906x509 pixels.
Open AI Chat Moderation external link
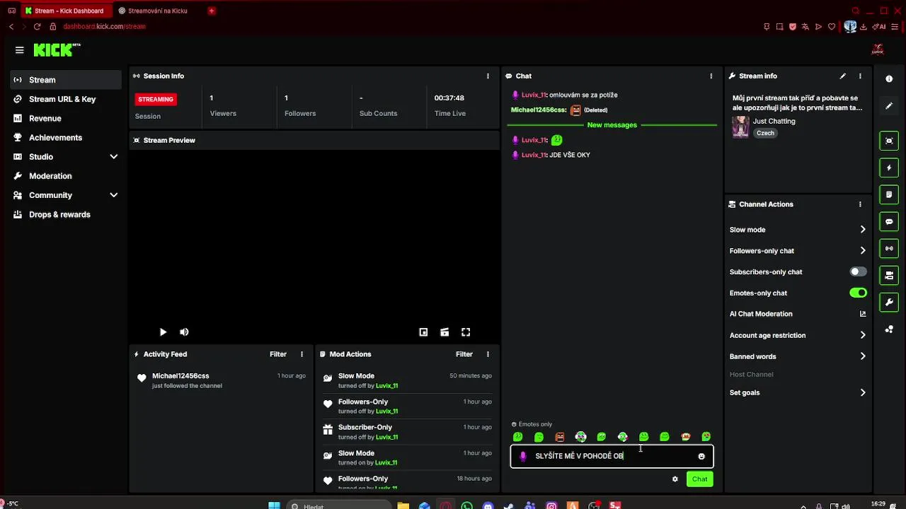coord(863,314)
